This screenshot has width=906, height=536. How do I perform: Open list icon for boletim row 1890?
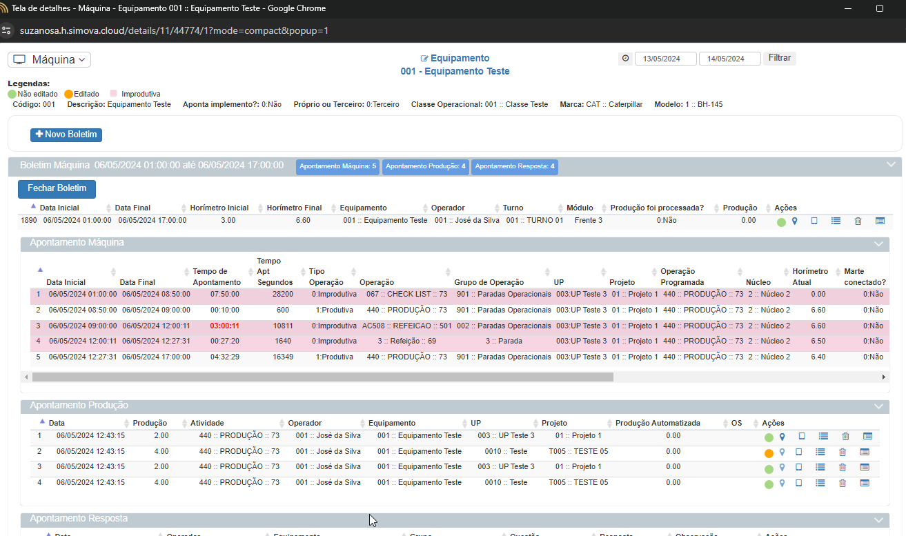(836, 221)
